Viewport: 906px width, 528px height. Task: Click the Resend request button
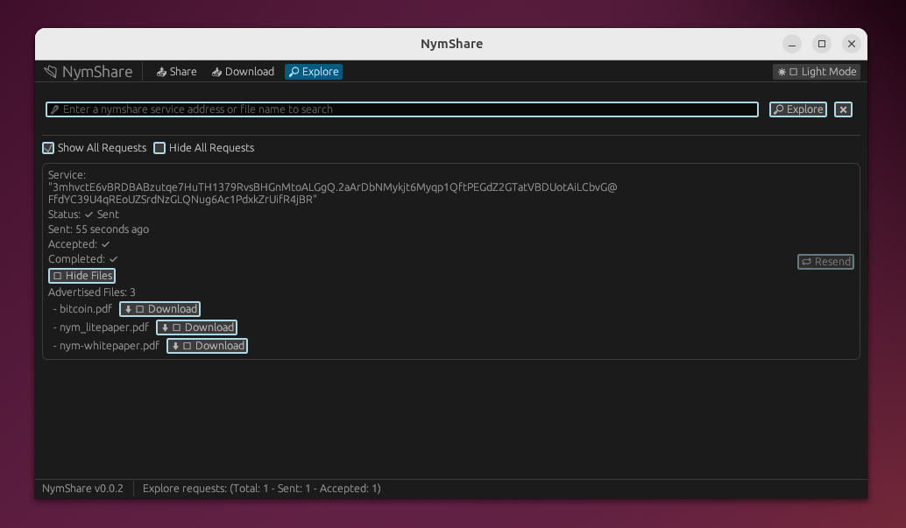point(825,262)
